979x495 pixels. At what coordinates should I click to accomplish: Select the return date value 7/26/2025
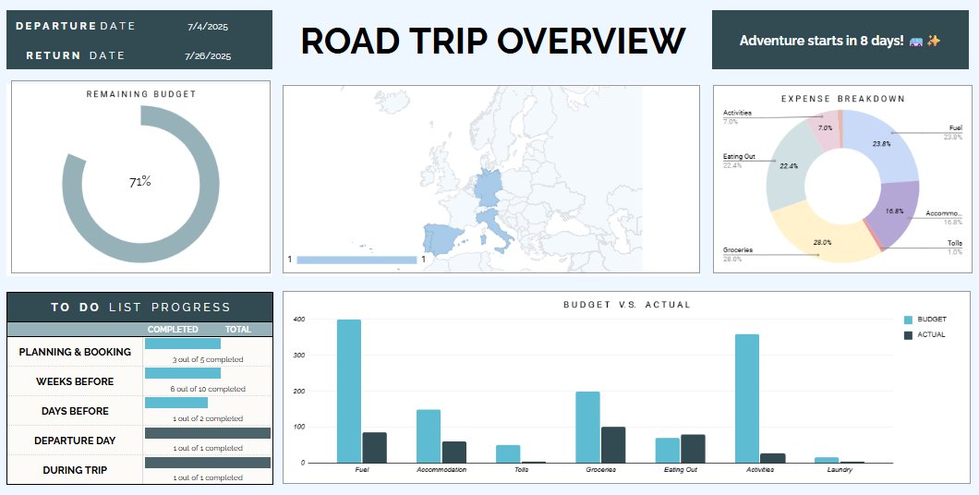point(207,55)
